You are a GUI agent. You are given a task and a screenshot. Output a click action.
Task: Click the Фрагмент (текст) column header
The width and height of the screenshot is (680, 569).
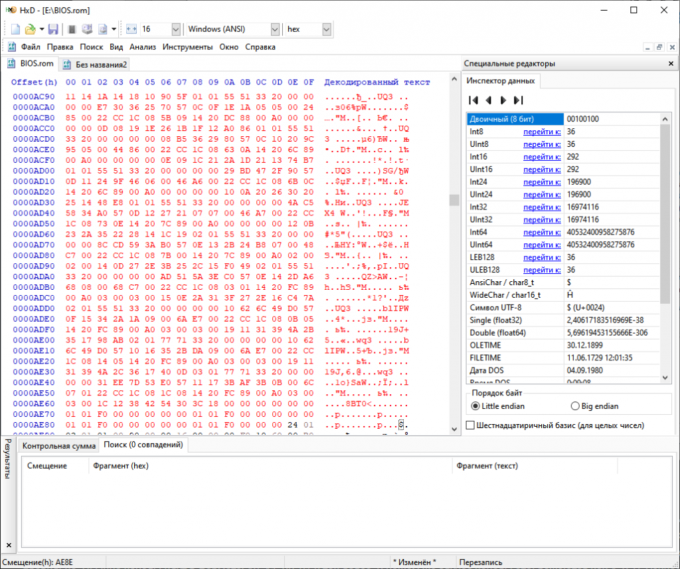[x=535, y=466]
